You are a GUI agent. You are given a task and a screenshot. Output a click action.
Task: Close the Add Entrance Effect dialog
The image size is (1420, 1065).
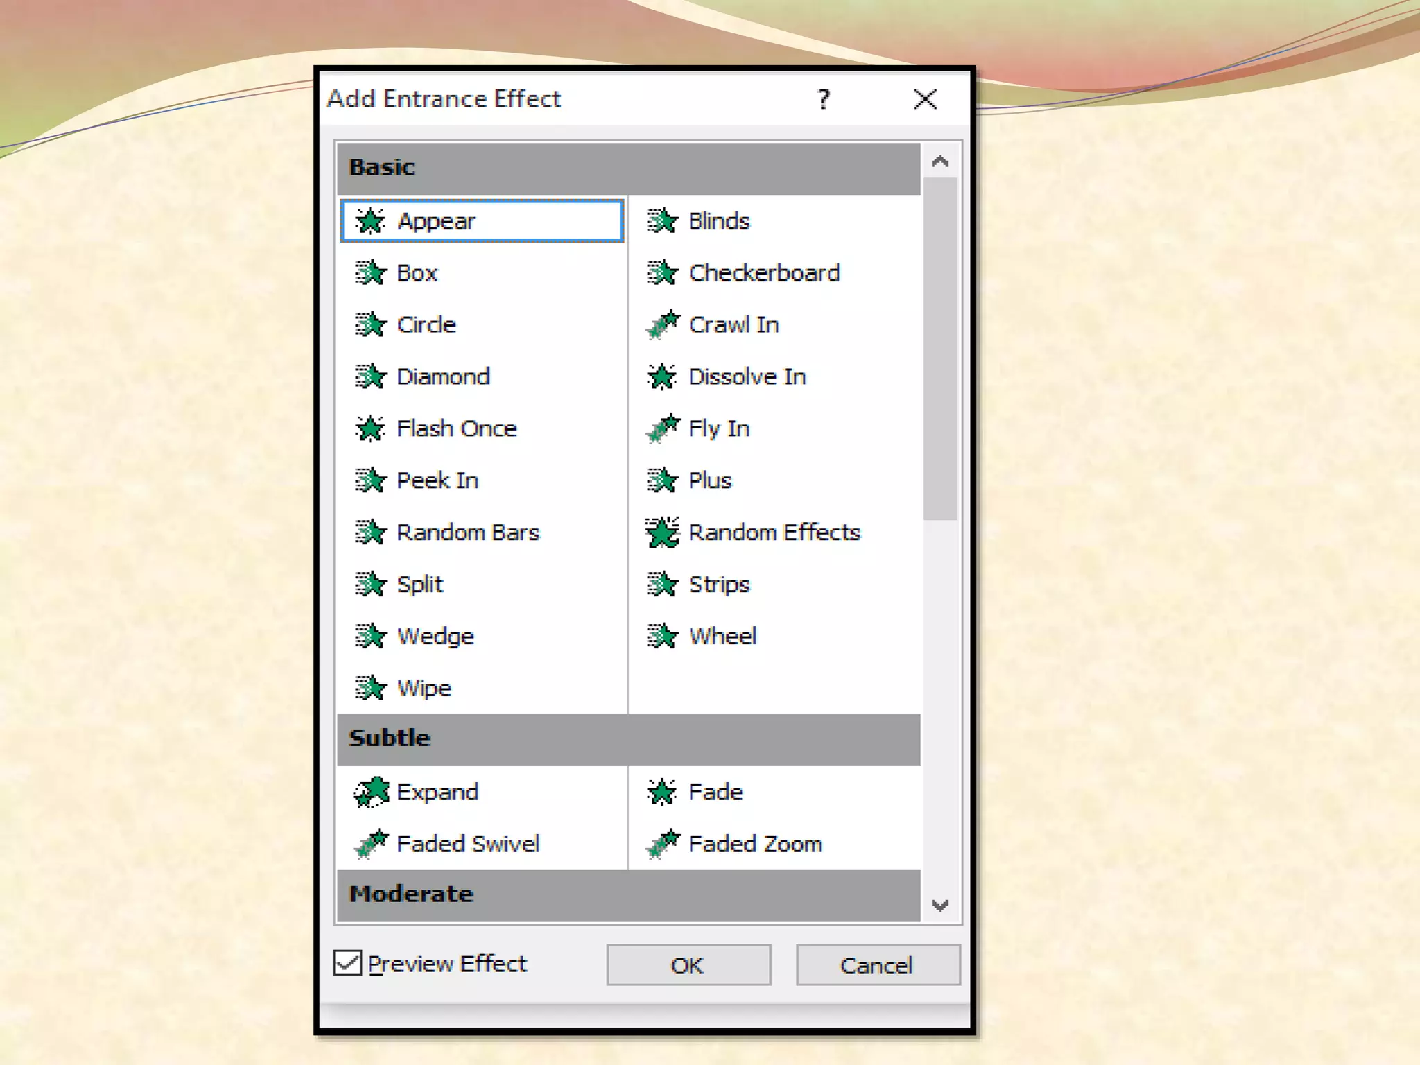(925, 100)
